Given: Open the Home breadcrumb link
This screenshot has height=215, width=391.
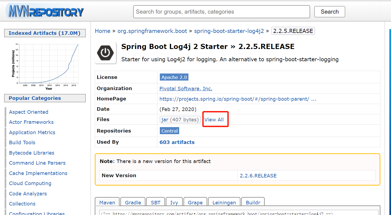Looking at the screenshot, I should coord(103,31).
